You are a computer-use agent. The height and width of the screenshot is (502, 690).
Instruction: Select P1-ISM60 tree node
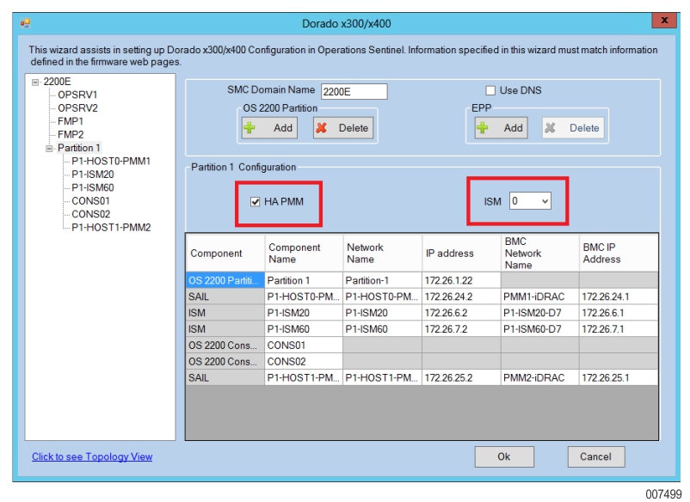93,187
